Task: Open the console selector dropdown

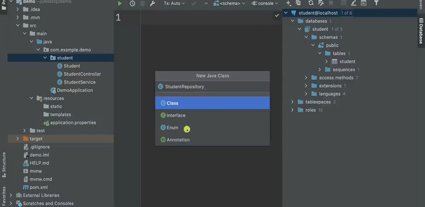Action: point(265,3)
